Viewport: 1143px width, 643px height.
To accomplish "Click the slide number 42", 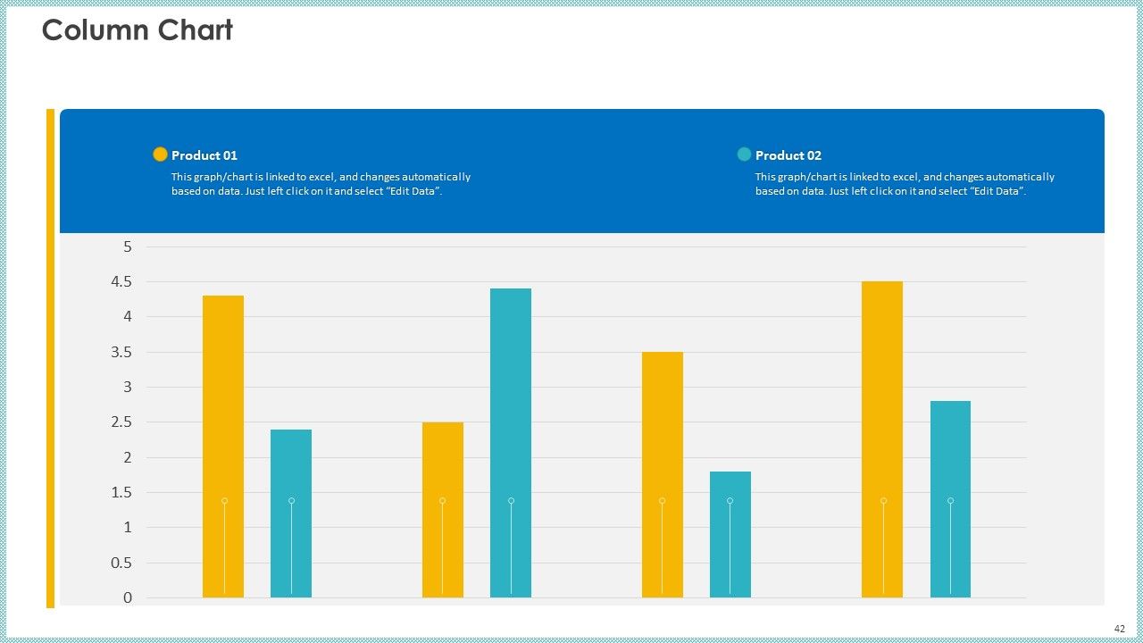I will pyautogui.click(x=1120, y=628).
